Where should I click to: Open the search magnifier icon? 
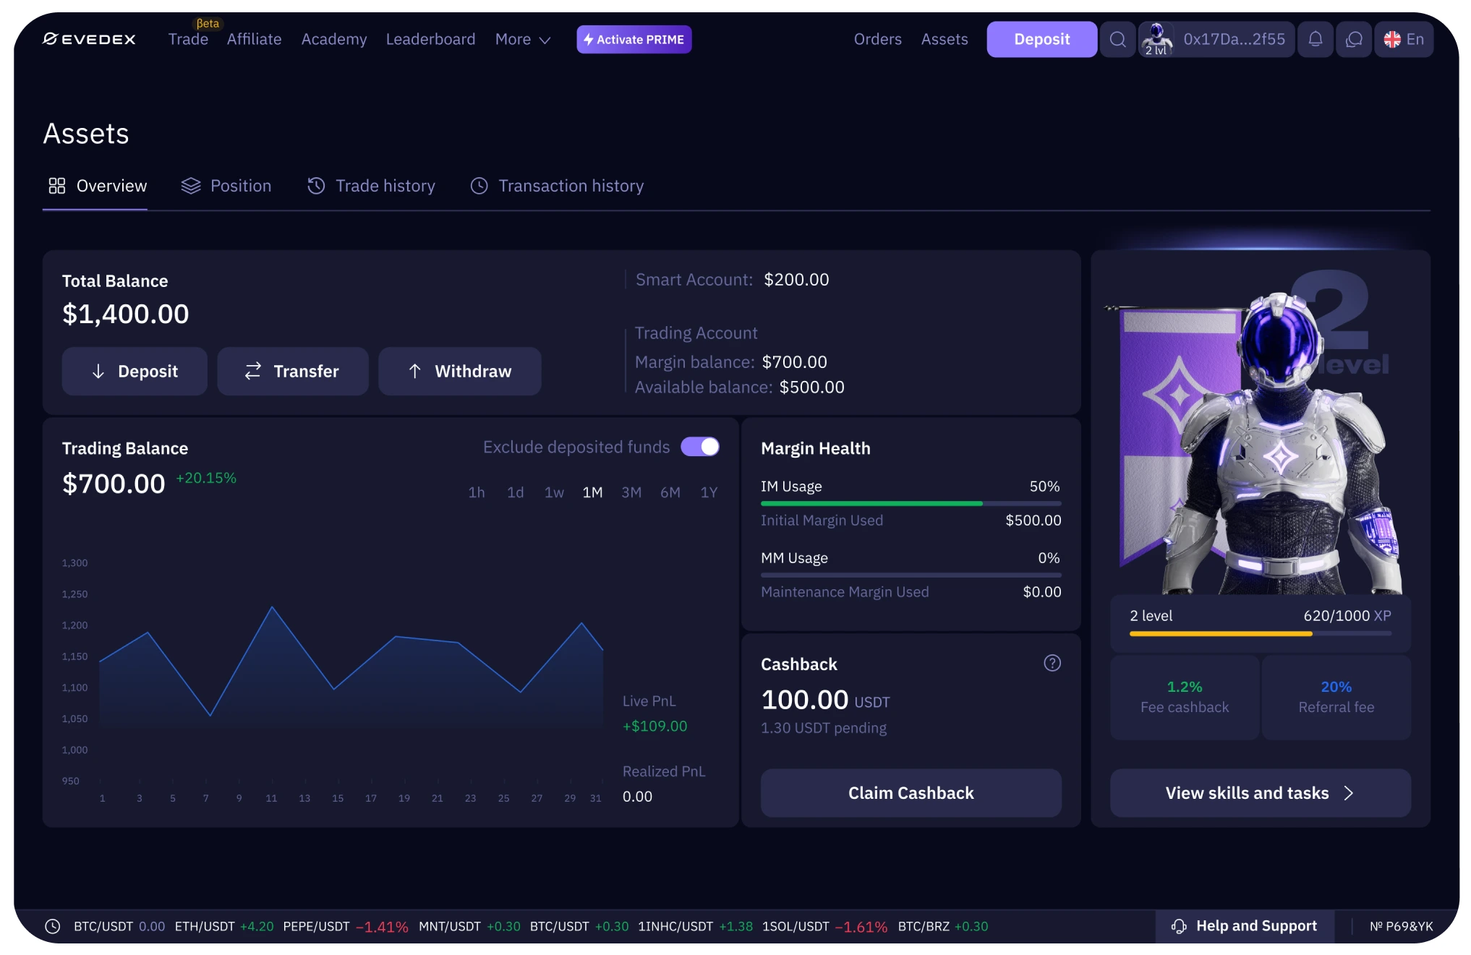[x=1117, y=39]
